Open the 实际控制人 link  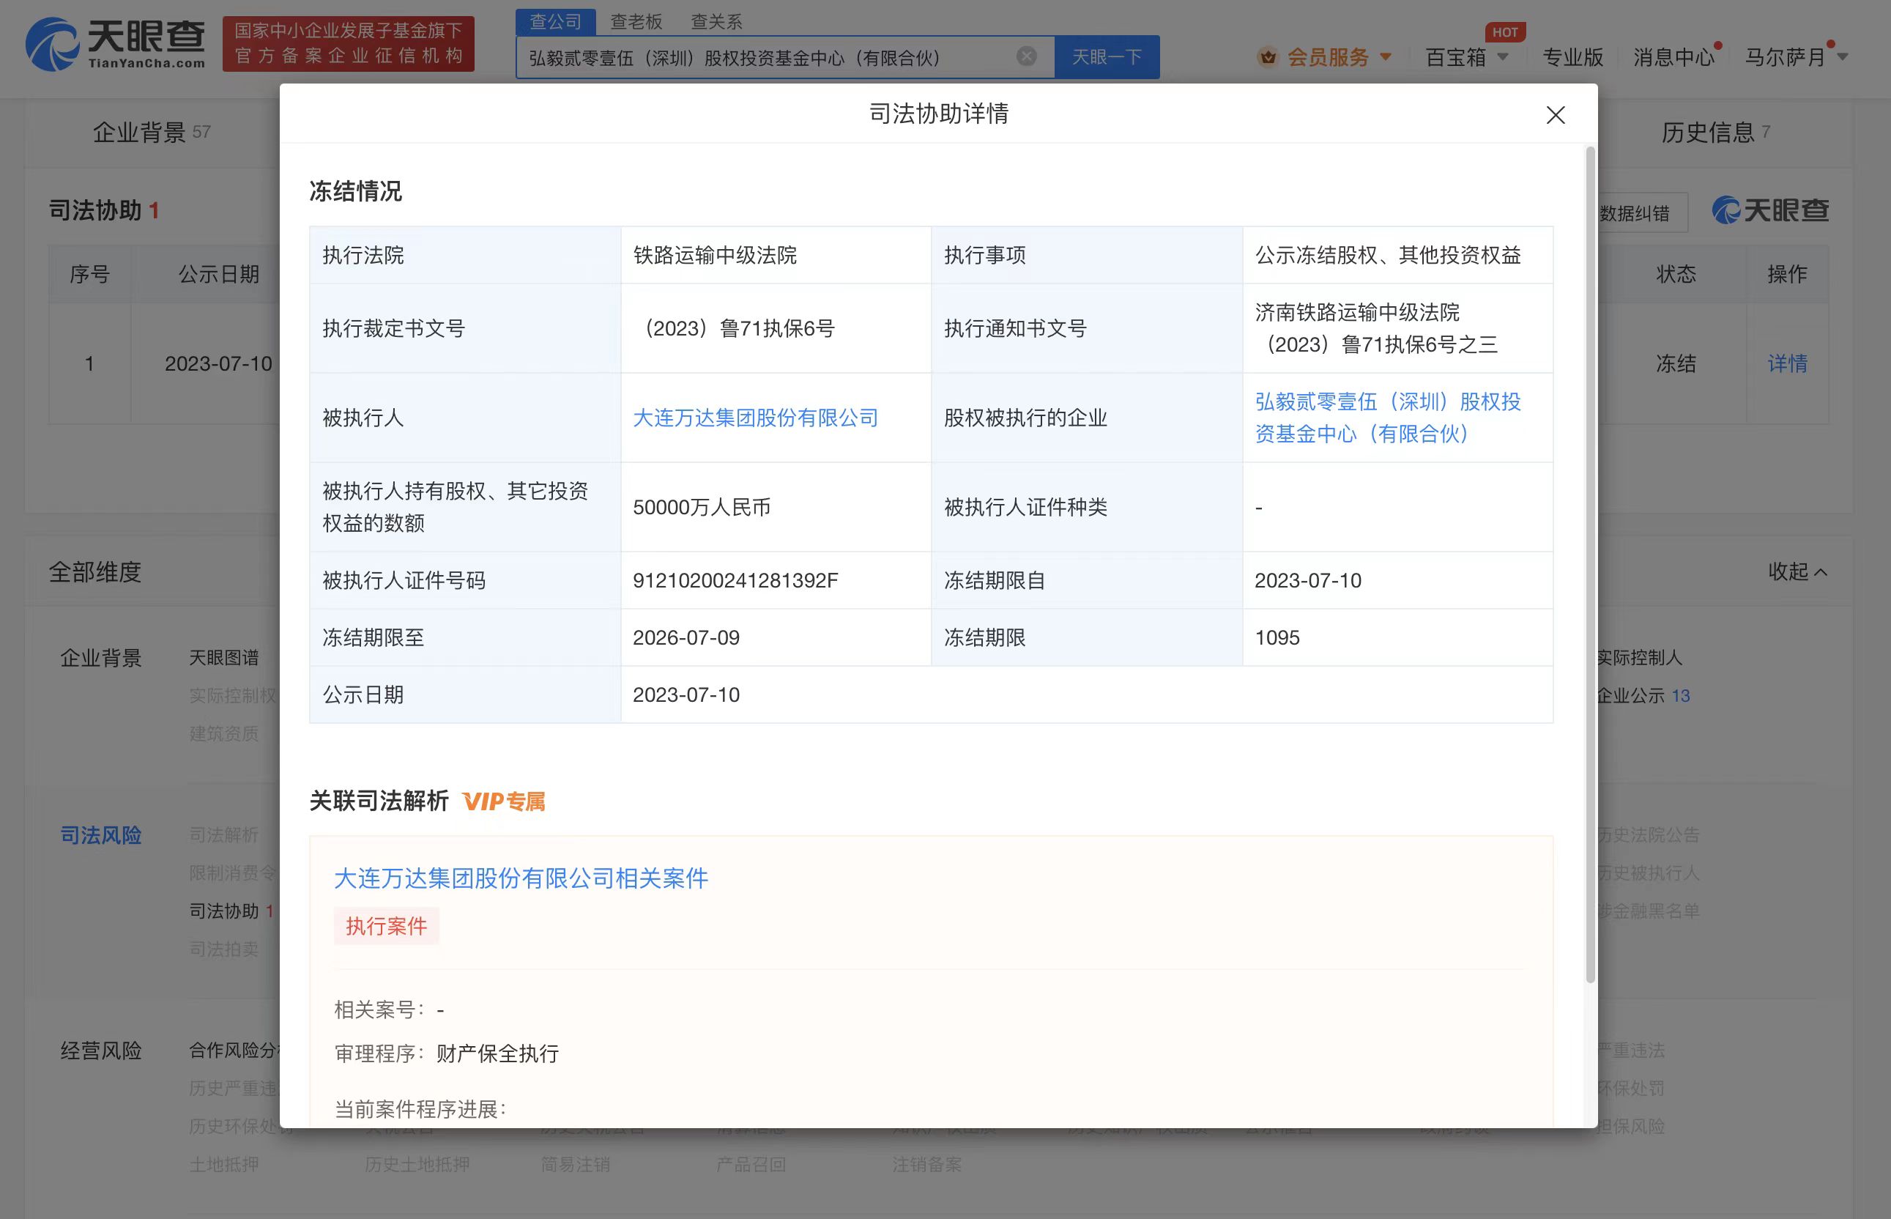click(1639, 658)
